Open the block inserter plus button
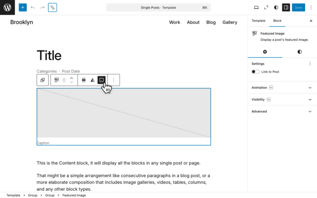Image resolution: width=317 pixels, height=198 pixels. [x=23, y=7]
